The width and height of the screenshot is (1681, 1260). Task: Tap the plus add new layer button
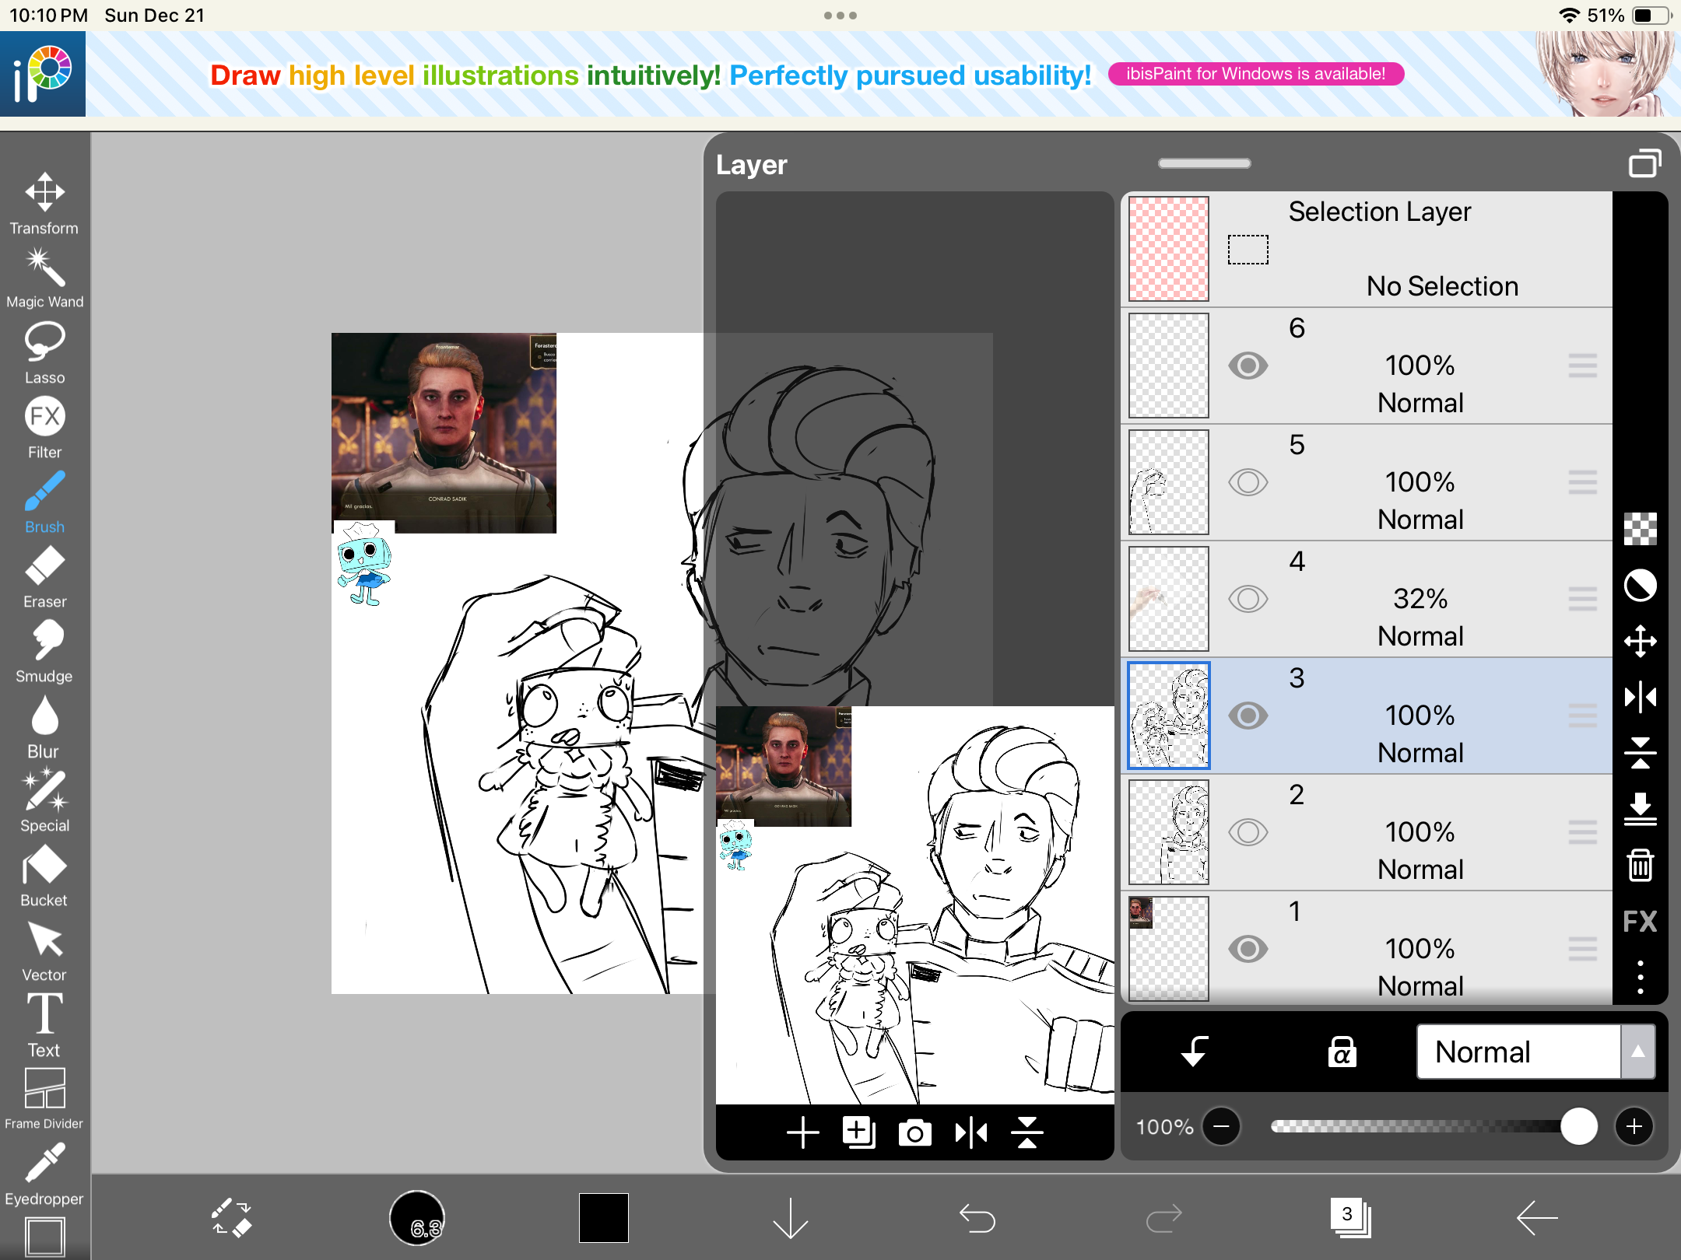click(802, 1132)
